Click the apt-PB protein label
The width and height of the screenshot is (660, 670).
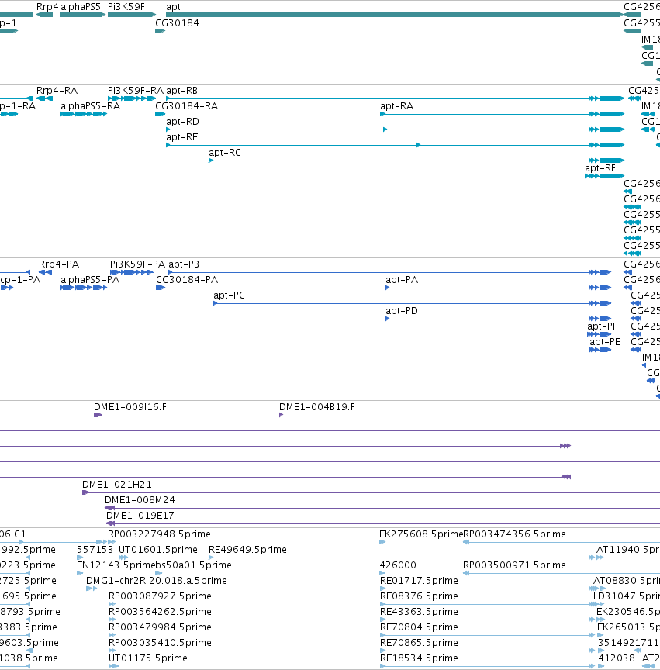(x=184, y=264)
